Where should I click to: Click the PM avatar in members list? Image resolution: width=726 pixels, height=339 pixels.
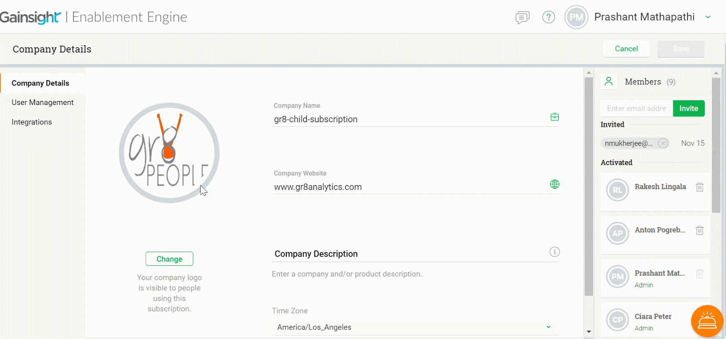pos(618,277)
